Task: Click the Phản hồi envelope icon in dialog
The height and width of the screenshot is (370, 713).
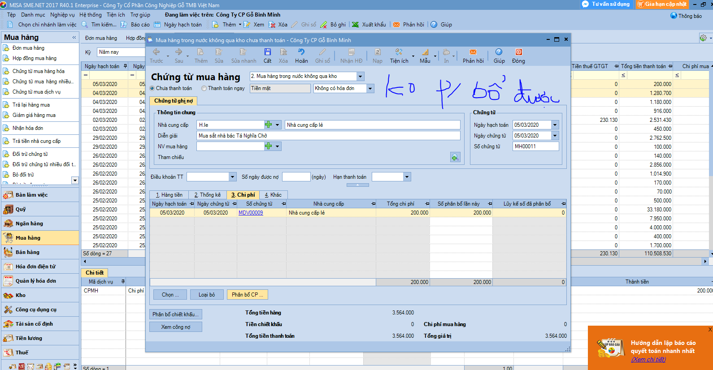Action: coord(473,52)
